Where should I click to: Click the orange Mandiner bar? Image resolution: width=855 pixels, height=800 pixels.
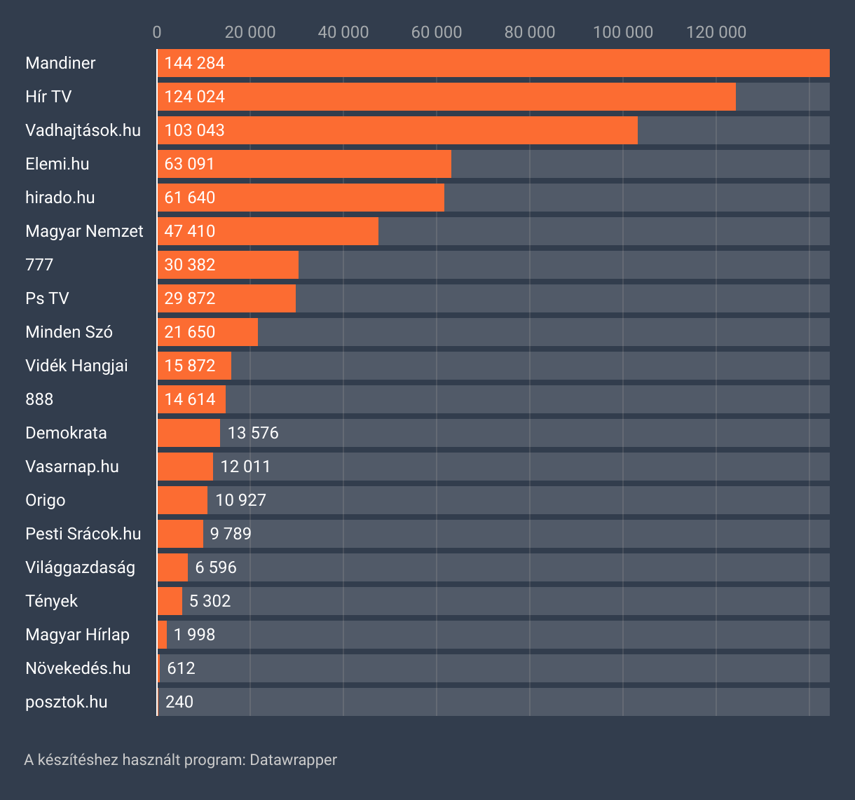click(493, 63)
